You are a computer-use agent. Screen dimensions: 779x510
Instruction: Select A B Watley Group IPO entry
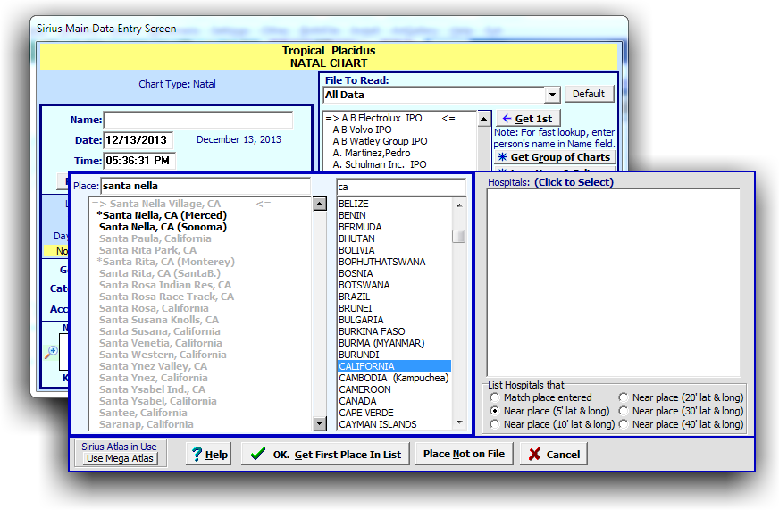[380, 141]
